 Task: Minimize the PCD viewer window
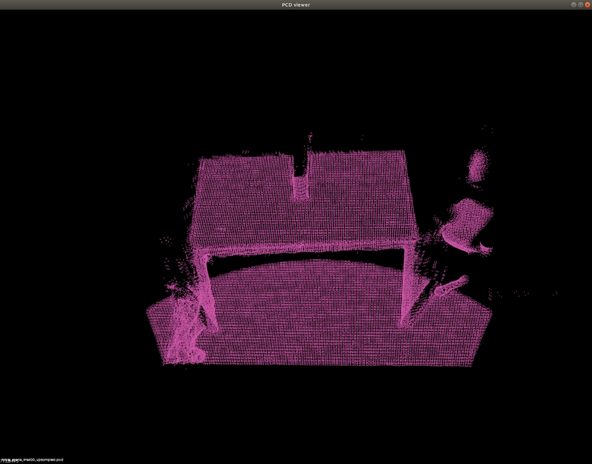point(574,5)
